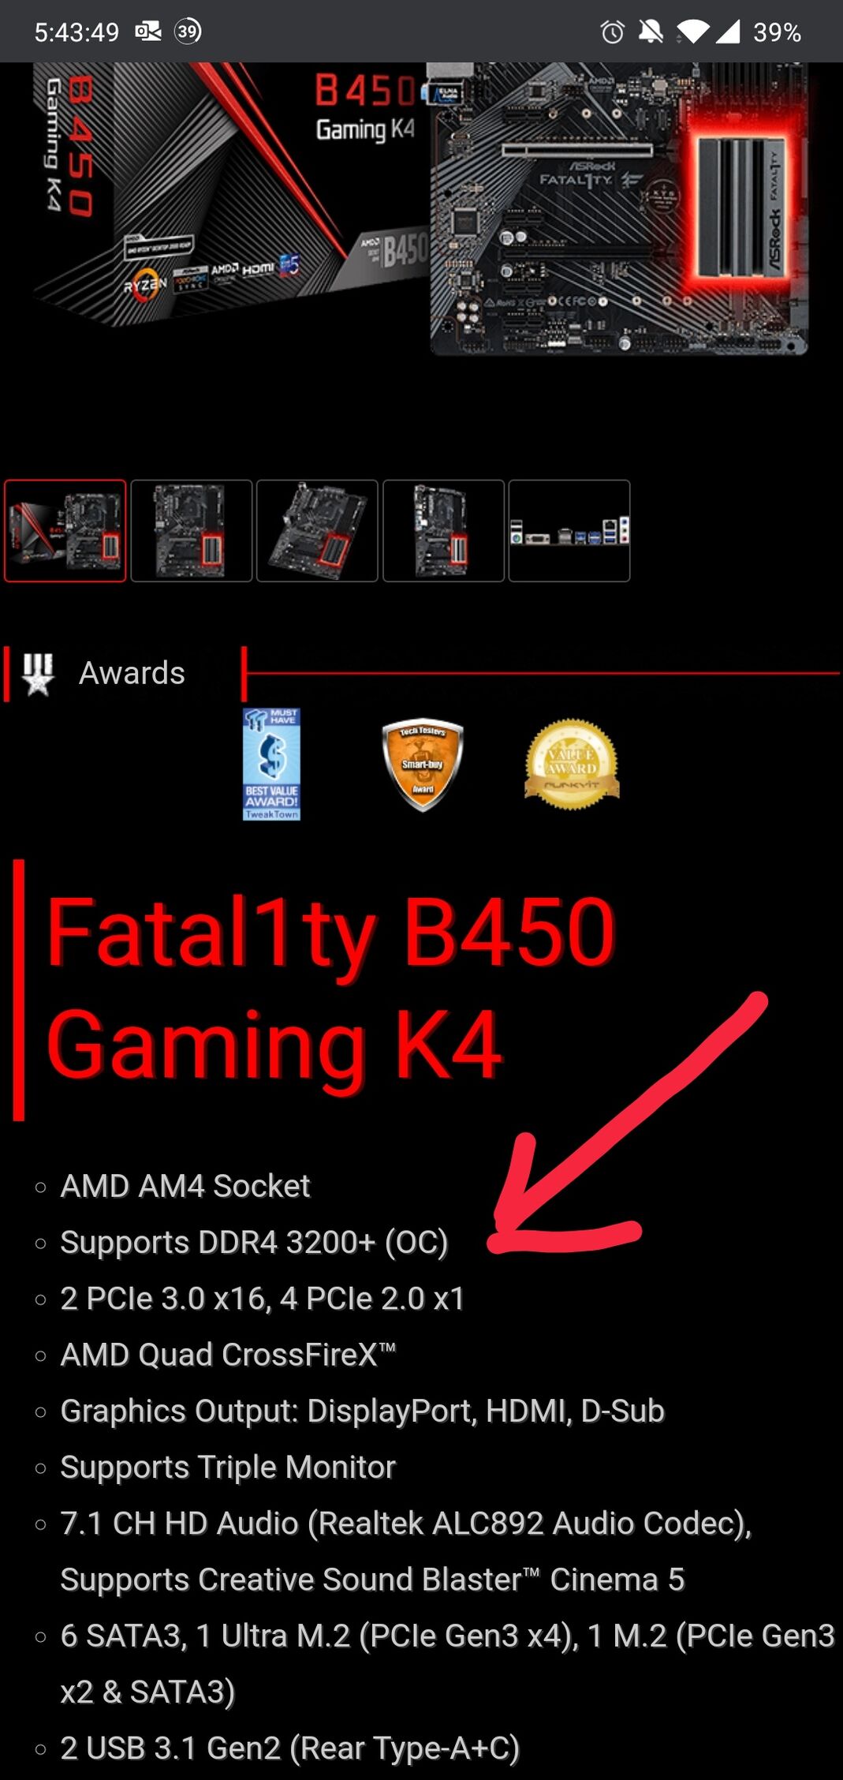Tap the Outlook notification icon in the status bar
This screenshot has width=843, height=1780.
click(147, 32)
